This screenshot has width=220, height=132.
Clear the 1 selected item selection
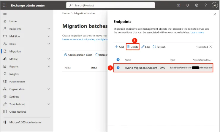(211, 47)
